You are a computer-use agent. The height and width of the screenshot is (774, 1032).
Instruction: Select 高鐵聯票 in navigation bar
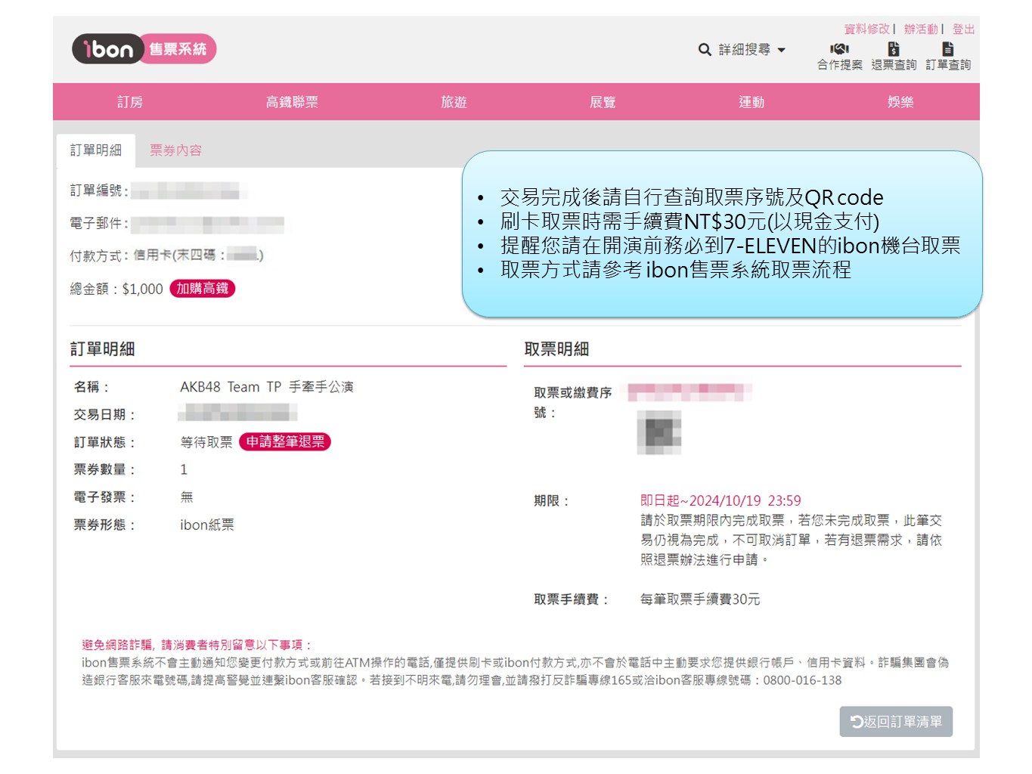[x=292, y=102]
